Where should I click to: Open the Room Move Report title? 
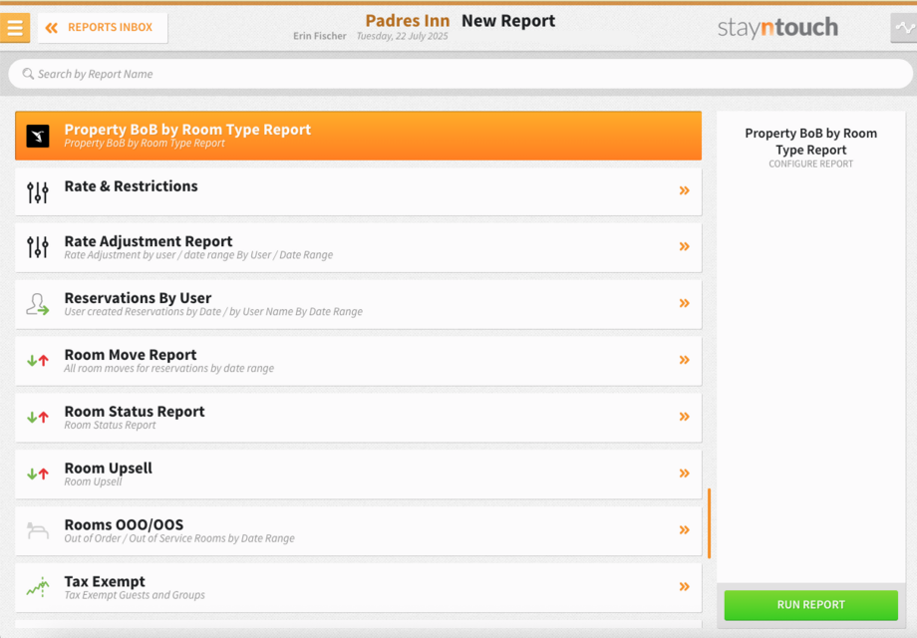point(131,354)
